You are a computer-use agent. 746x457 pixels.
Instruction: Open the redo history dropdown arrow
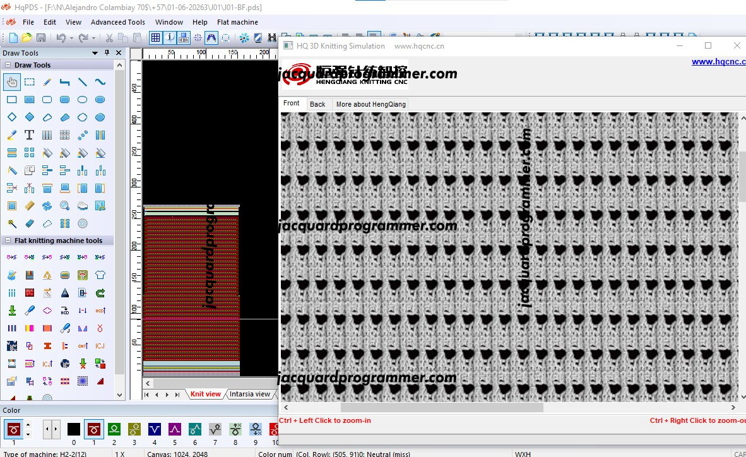point(94,38)
